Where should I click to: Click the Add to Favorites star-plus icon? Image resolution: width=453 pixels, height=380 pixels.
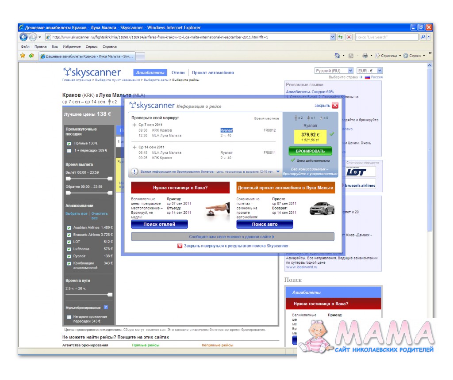coord(31,56)
